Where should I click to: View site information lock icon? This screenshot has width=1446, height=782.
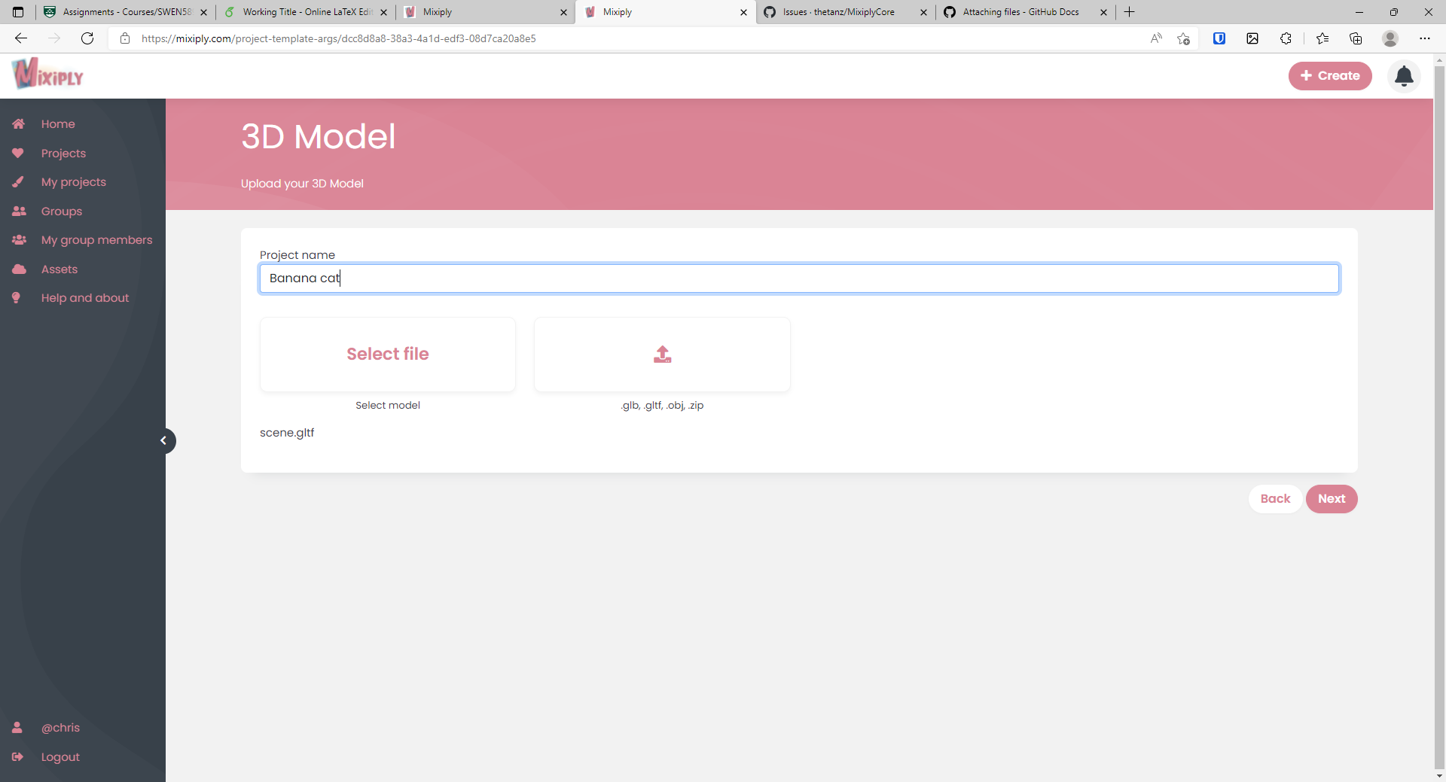tap(125, 38)
